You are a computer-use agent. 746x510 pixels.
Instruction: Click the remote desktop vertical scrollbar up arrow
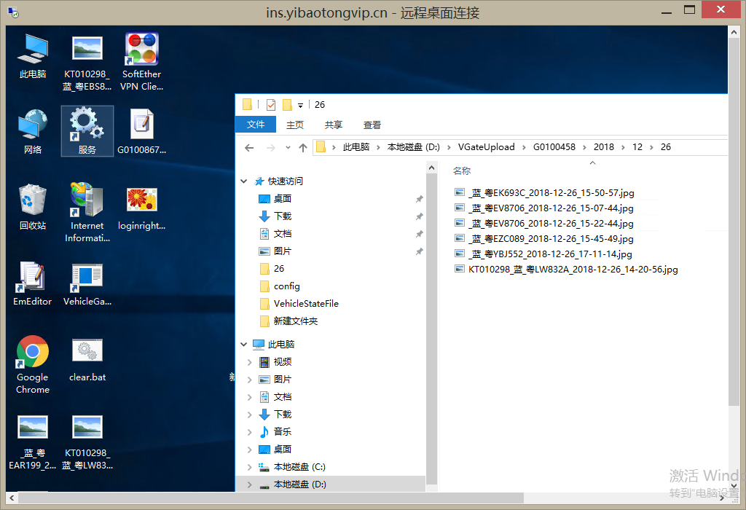(734, 32)
